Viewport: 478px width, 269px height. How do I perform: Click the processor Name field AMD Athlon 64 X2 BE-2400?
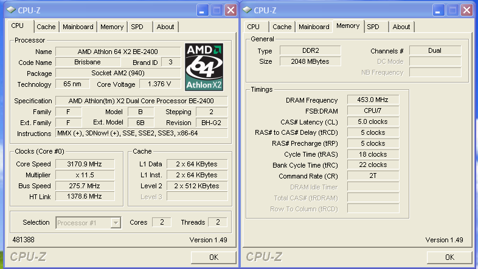[118, 52]
